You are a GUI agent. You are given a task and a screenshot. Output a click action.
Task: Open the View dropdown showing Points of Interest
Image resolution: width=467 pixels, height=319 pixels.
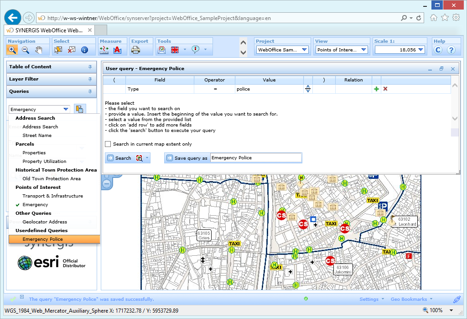pos(364,50)
